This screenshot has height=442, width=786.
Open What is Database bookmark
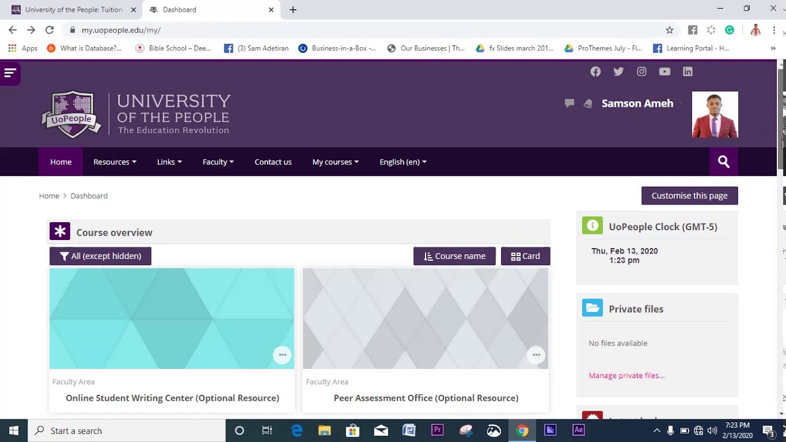(84, 48)
